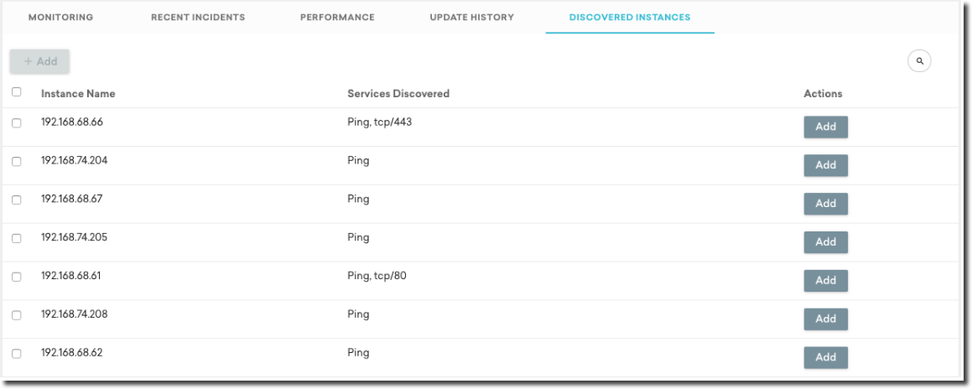This screenshot has width=972, height=389.
Task: Toggle the select-all instances checkbox
Action: pyautogui.click(x=16, y=92)
